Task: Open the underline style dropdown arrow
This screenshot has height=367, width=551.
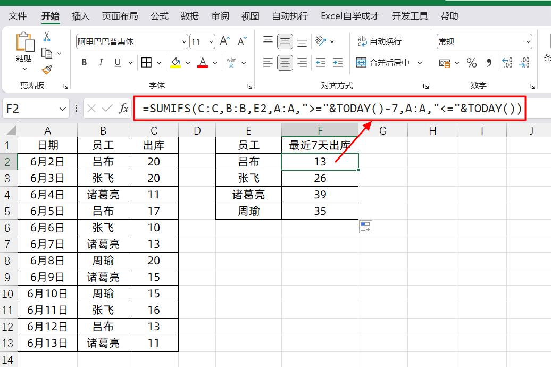Action: [x=130, y=63]
